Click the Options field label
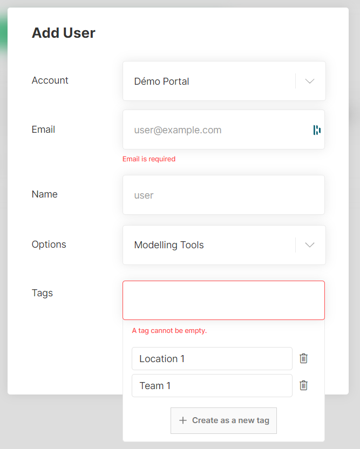 (49, 244)
